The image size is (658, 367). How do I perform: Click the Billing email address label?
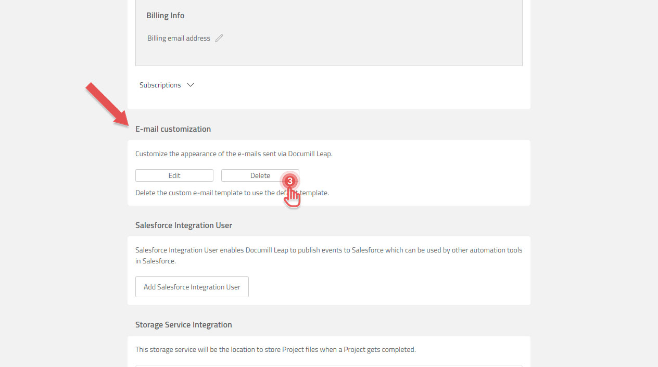point(179,37)
